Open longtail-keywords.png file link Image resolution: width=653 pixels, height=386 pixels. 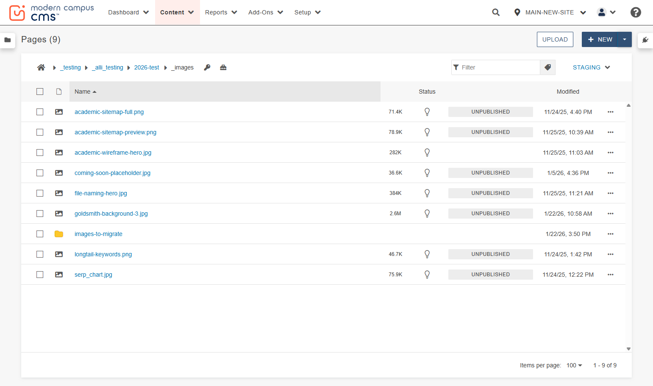click(x=103, y=254)
